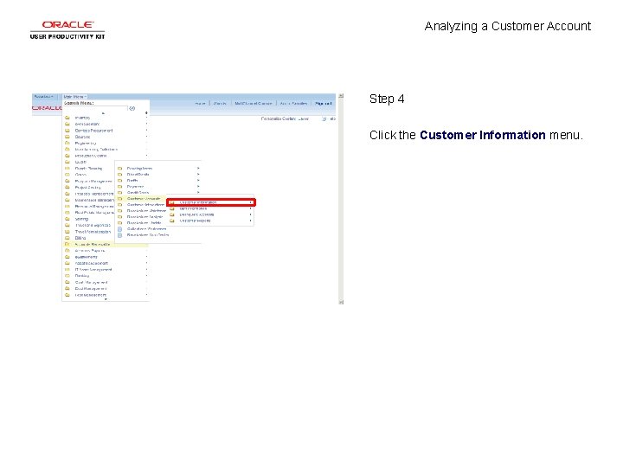The height and width of the screenshot is (467, 623).
Task: Click the page scrollbar down arrow
Action: 341,302
